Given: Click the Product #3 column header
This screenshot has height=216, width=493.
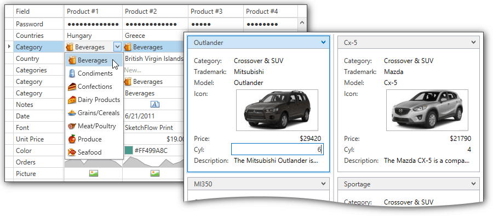Looking at the screenshot, I should [216, 12].
